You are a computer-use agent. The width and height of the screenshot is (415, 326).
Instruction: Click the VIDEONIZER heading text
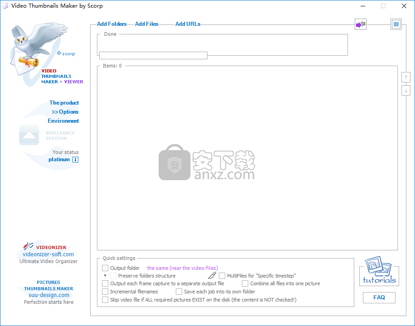click(51, 247)
